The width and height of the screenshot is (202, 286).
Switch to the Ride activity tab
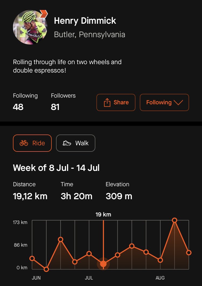(x=32, y=143)
